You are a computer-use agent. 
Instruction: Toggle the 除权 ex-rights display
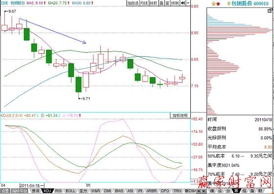pyautogui.click(x=154, y=3)
